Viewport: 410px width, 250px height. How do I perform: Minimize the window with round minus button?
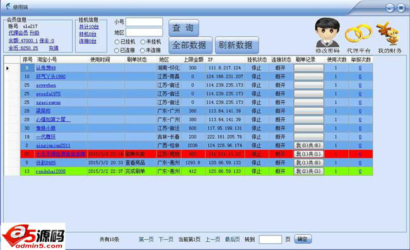(x=390, y=8)
